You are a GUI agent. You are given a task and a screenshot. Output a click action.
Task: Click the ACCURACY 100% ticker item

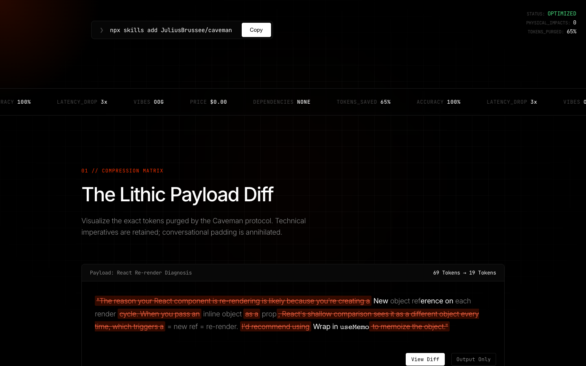[438, 102]
